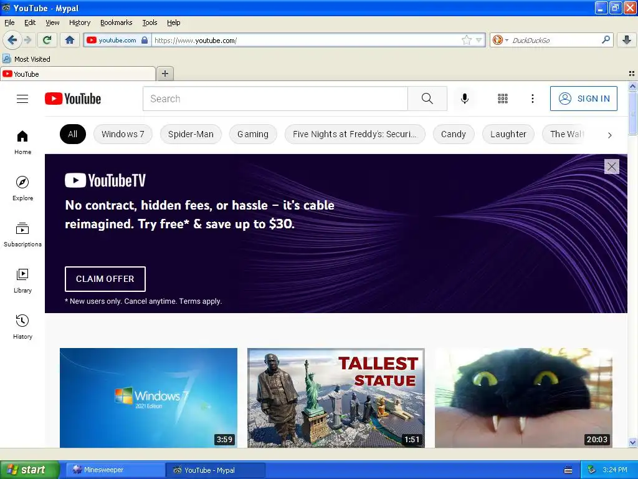The image size is (638, 479).
Task: Select the Candy filter chip
Action: (x=454, y=134)
